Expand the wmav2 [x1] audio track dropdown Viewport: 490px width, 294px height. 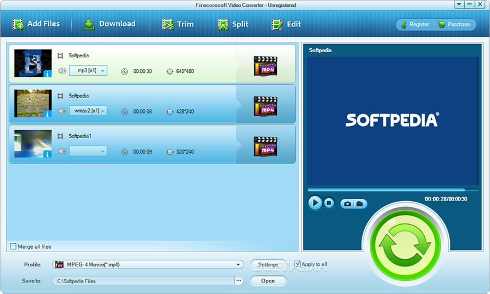pos(88,111)
